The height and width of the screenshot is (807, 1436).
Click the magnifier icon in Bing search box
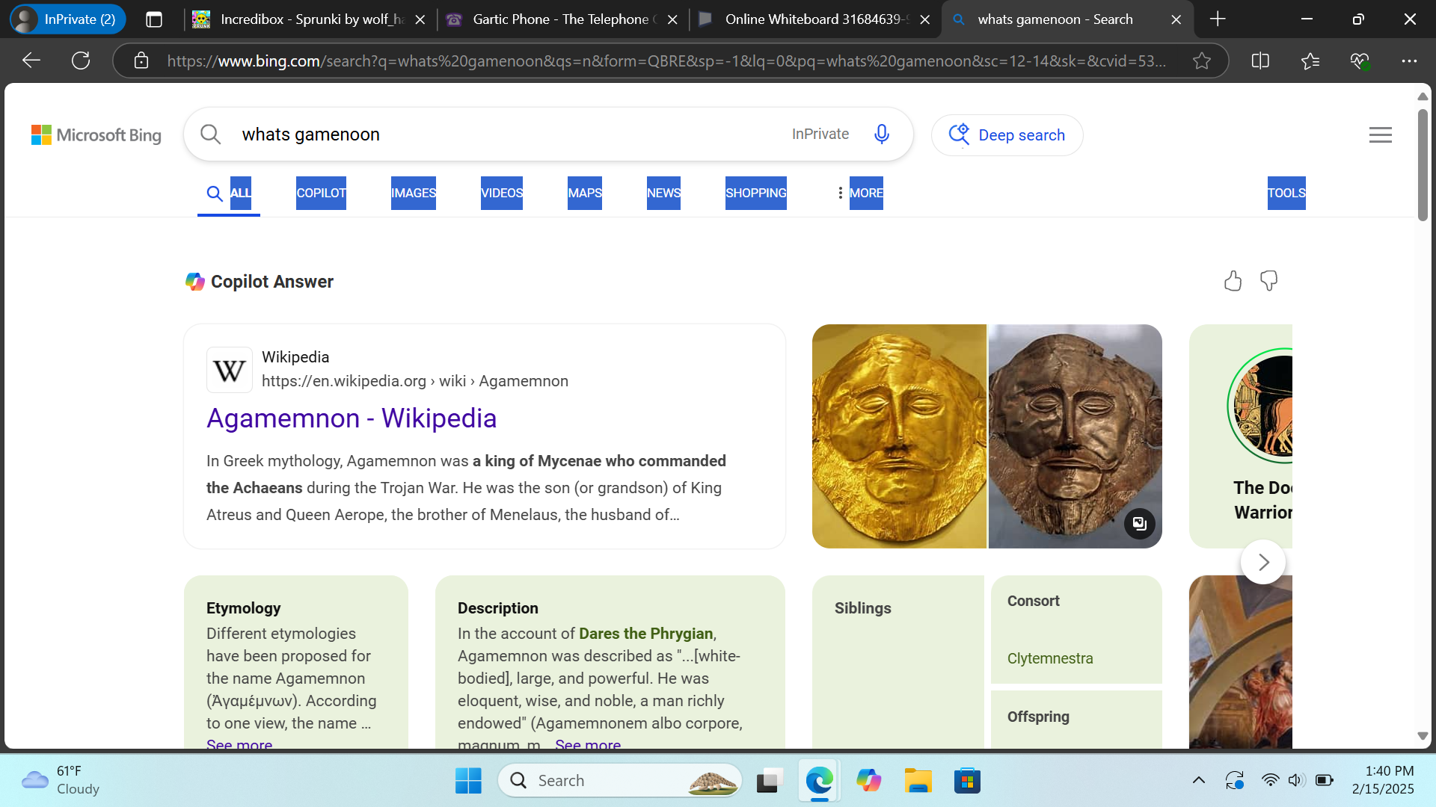click(211, 134)
